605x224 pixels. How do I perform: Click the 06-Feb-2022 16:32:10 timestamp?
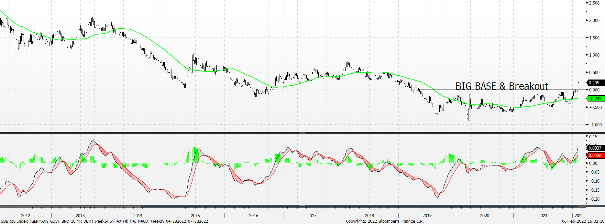coord(583,221)
